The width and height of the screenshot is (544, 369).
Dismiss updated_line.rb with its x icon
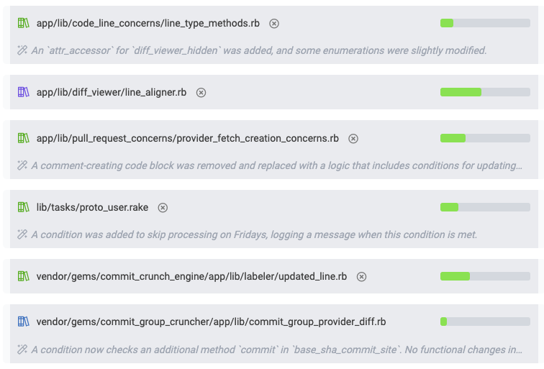(x=362, y=276)
